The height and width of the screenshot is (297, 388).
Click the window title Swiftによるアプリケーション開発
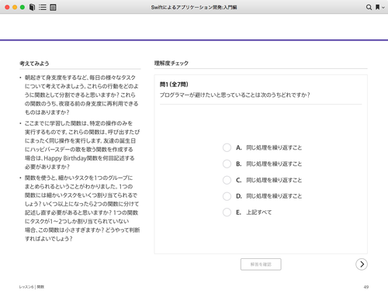pyautogui.click(x=194, y=7)
